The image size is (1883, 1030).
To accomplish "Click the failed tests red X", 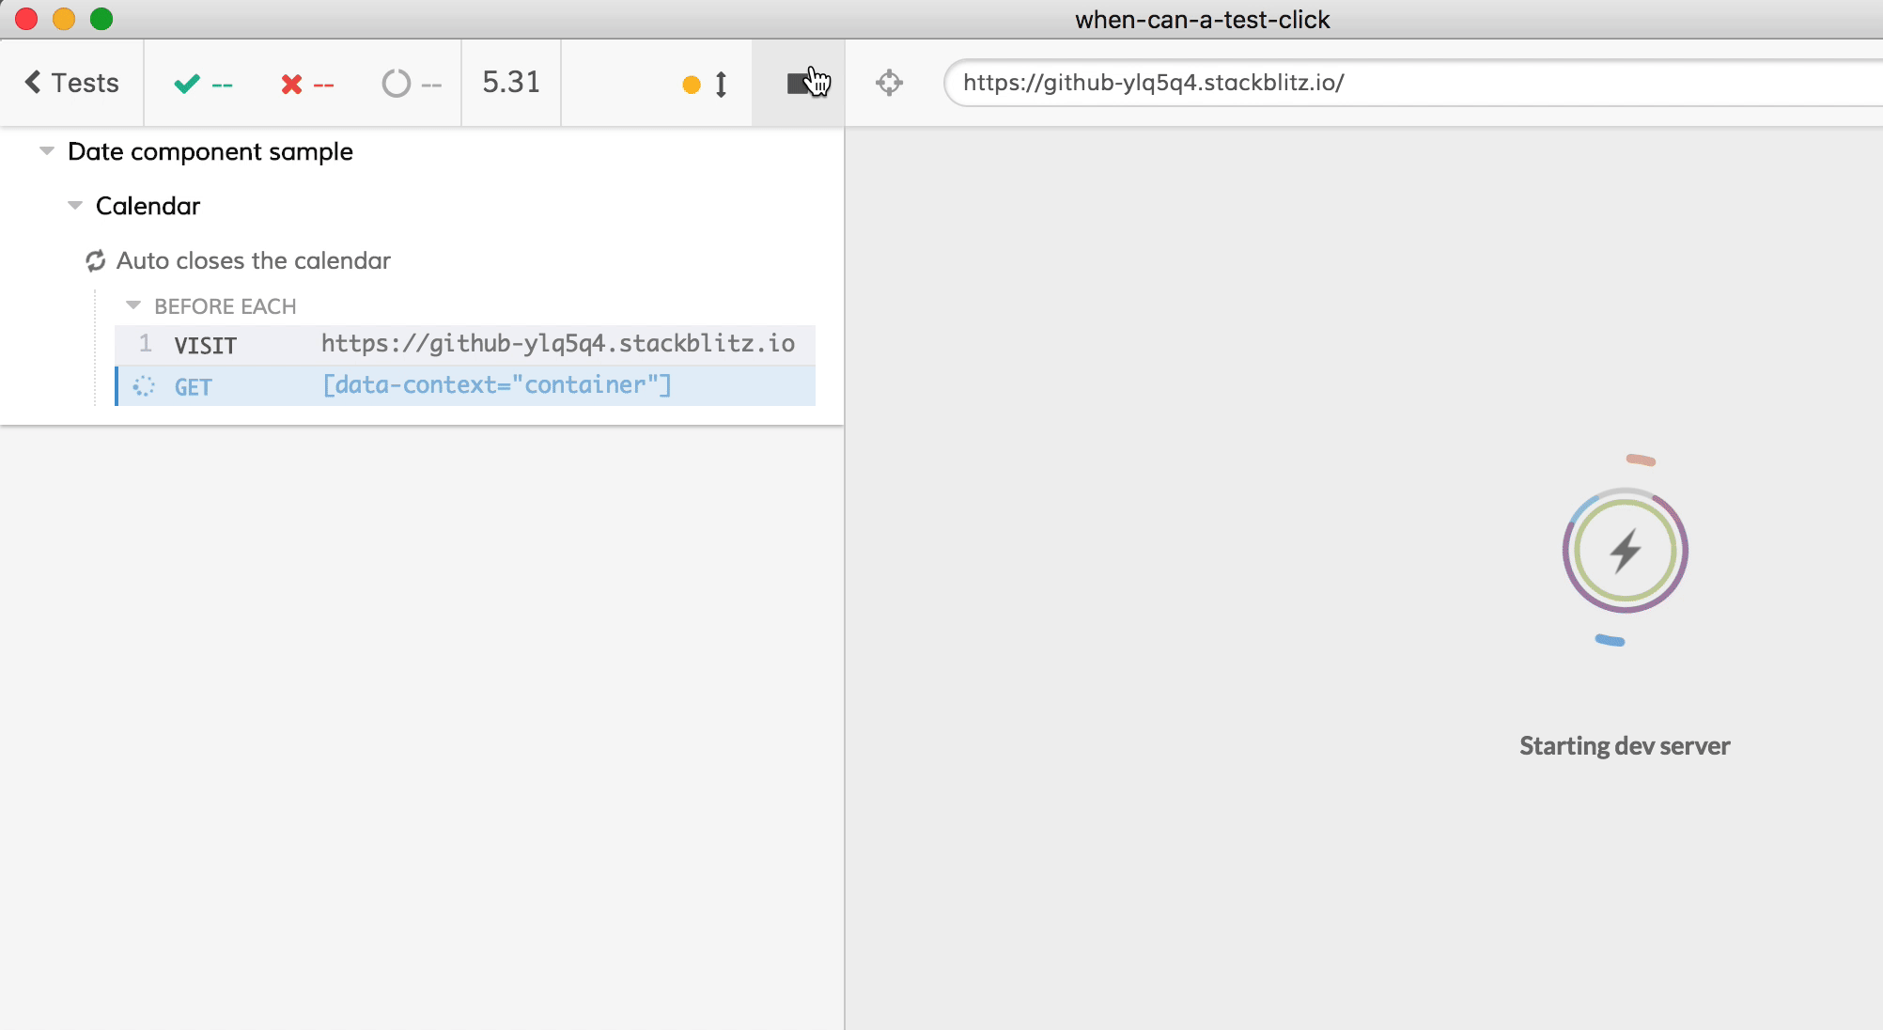I will [x=291, y=85].
